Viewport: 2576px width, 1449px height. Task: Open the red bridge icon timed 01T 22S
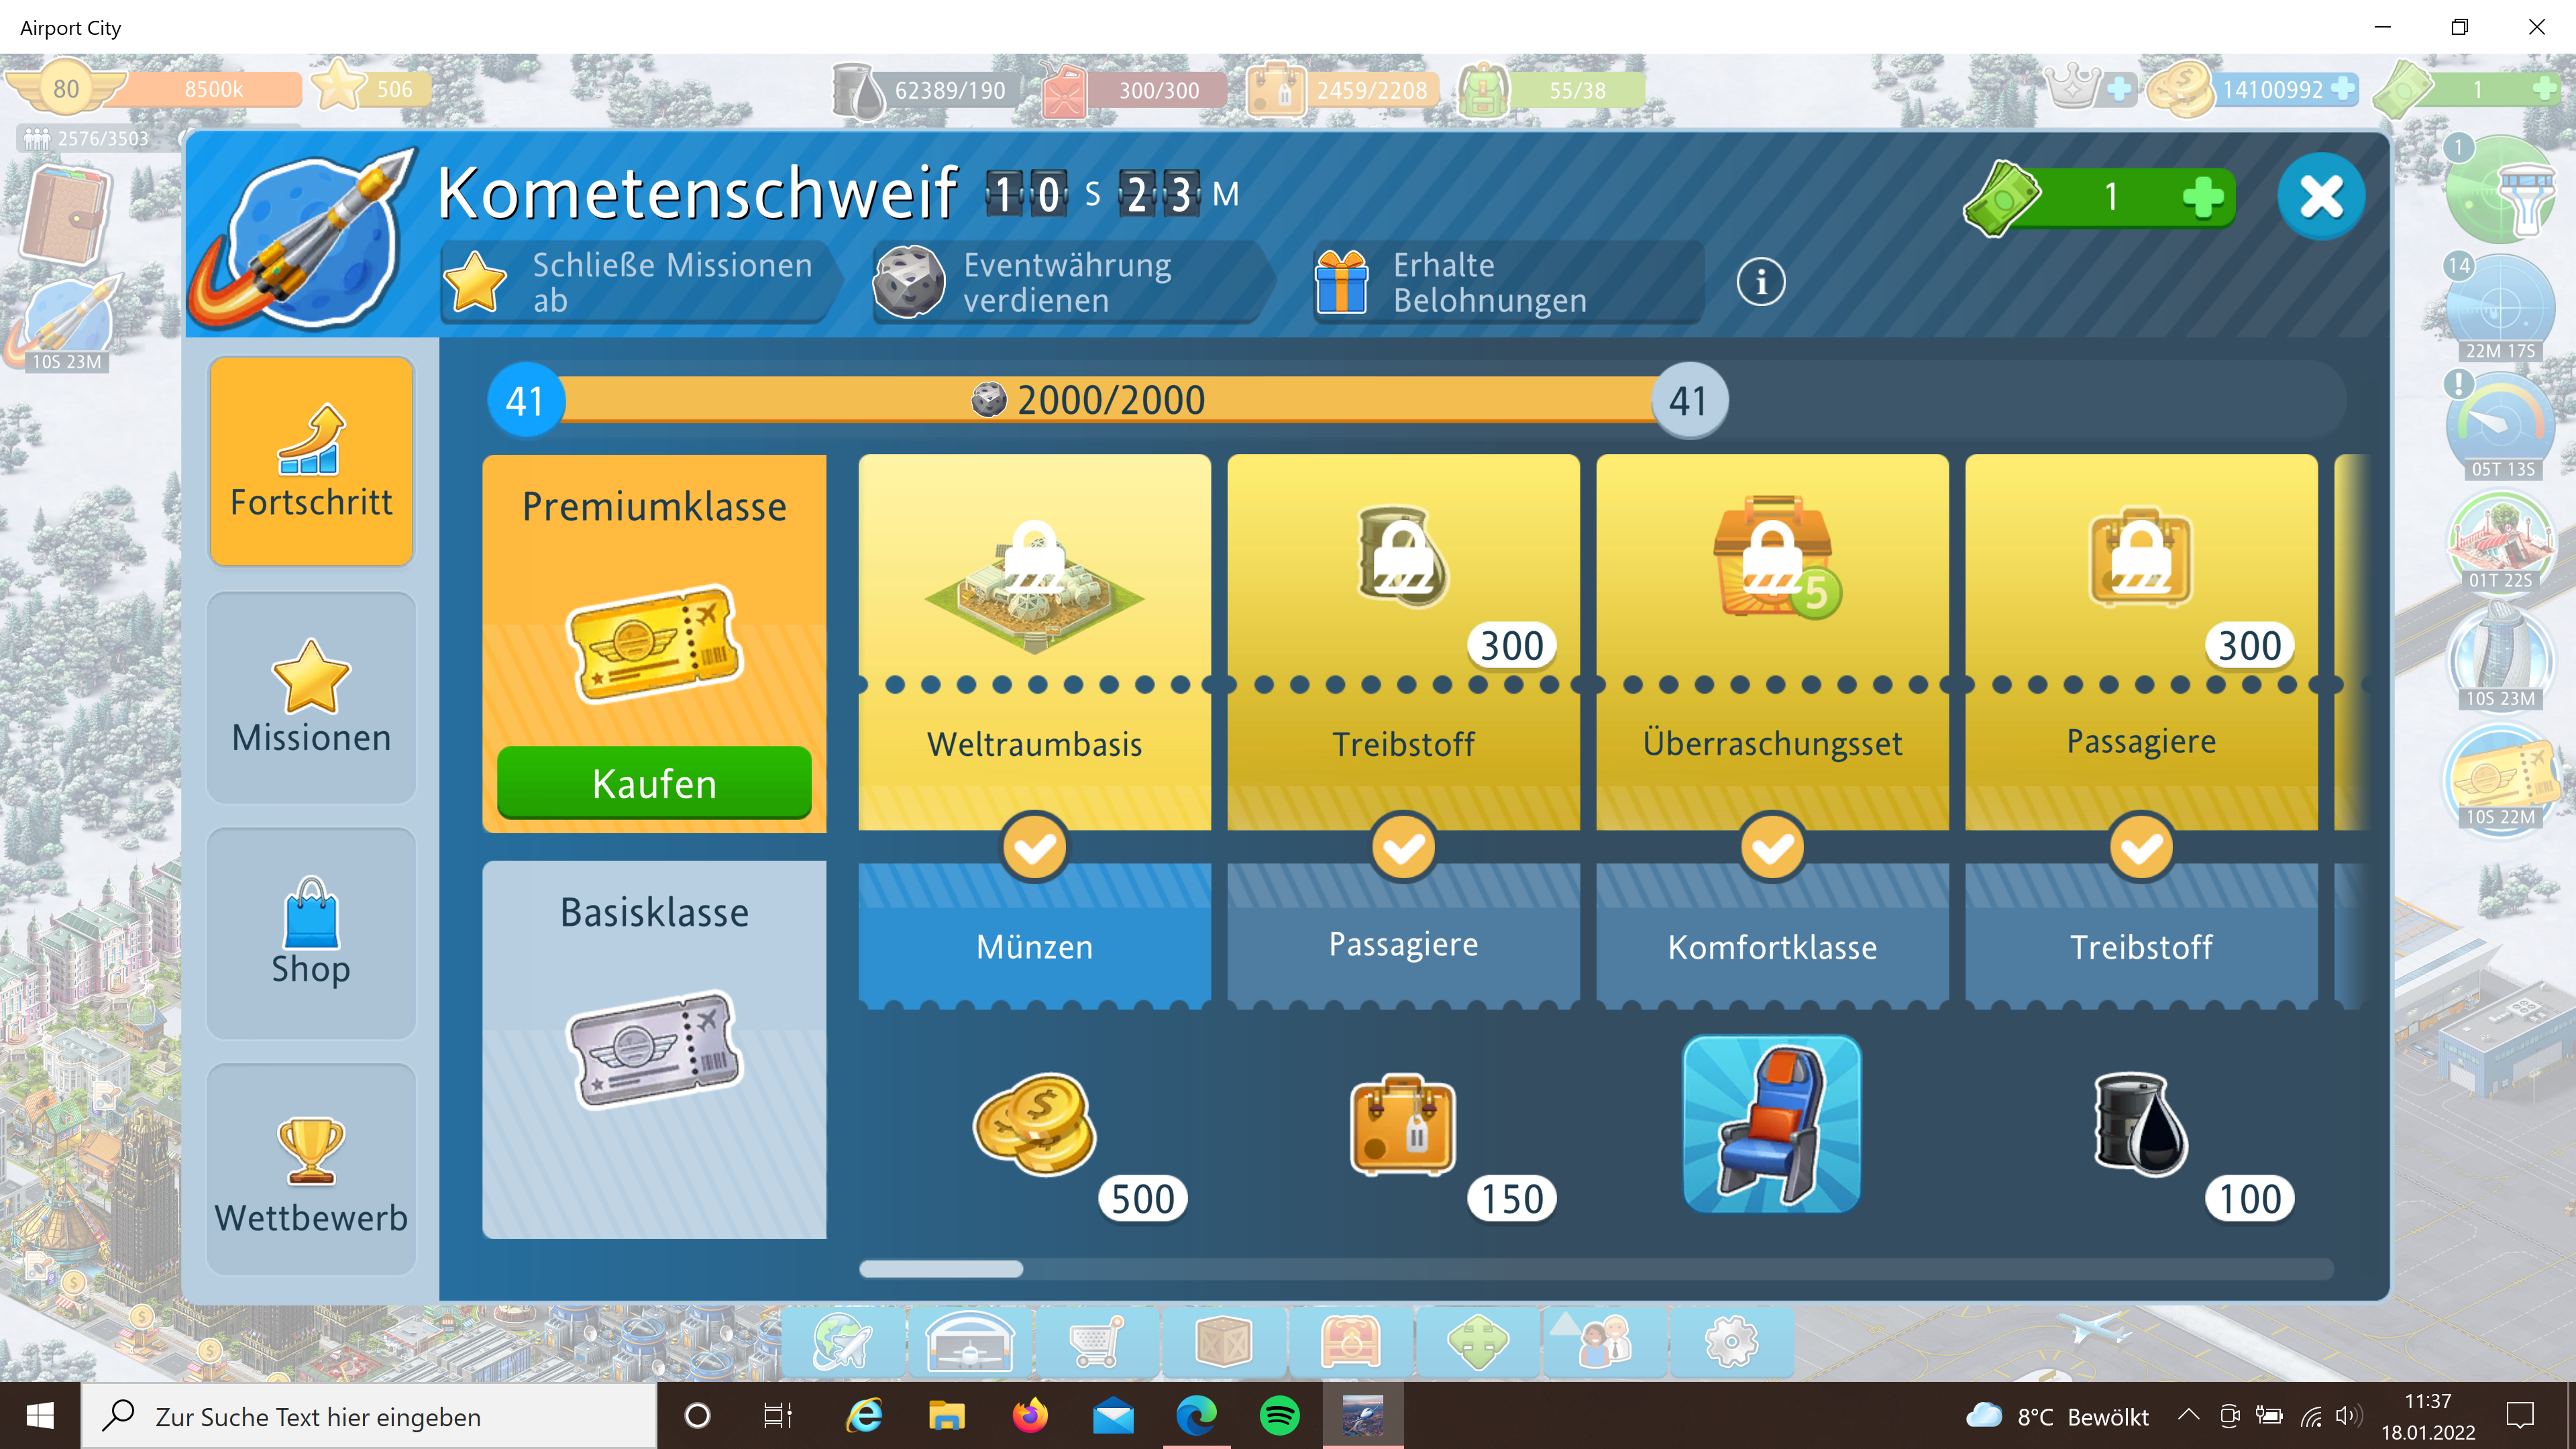pyautogui.click(x=2501, y=541)
